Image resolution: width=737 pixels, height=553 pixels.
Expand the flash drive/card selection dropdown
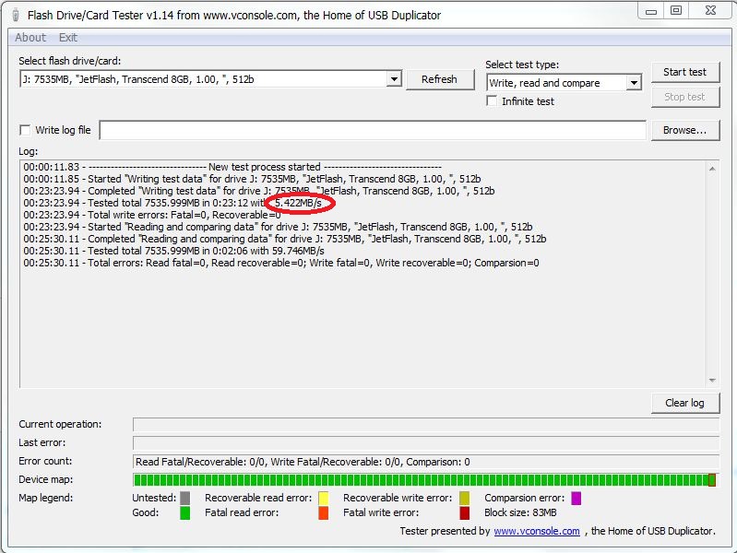click(394, 79)
